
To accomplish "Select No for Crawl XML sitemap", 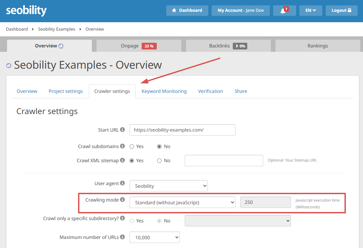I will pos(159,161).
